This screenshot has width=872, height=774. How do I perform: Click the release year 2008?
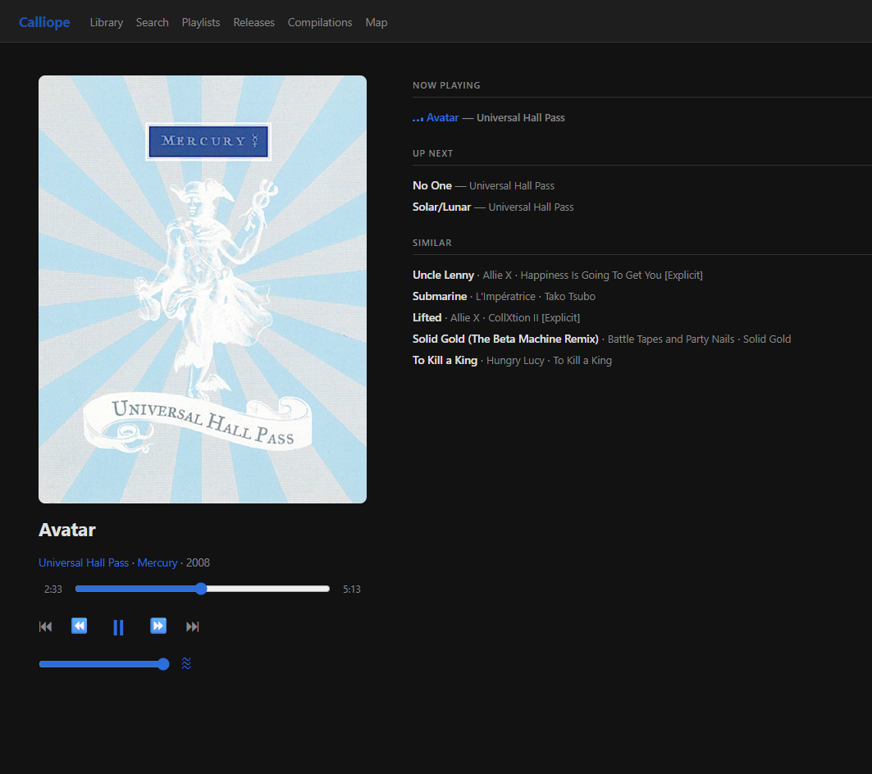click(198, 562)
